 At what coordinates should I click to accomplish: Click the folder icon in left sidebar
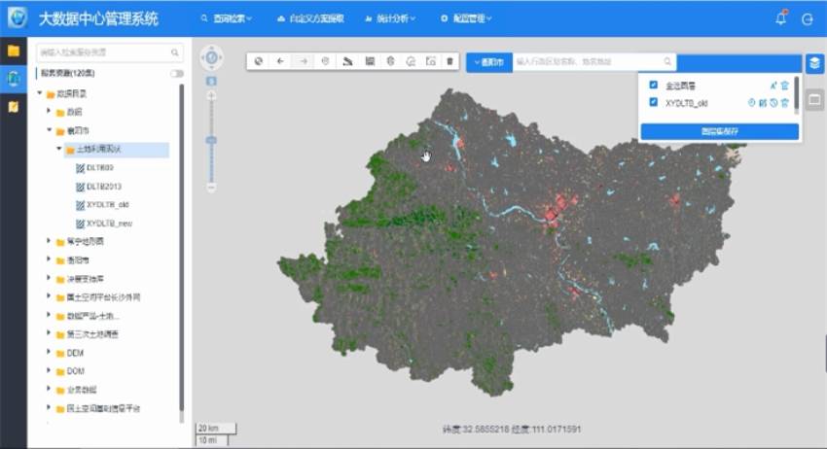14,51
